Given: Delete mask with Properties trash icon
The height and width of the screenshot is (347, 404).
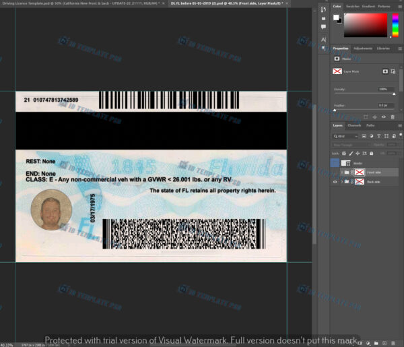Looking at the screenshot, I should 393,117.
